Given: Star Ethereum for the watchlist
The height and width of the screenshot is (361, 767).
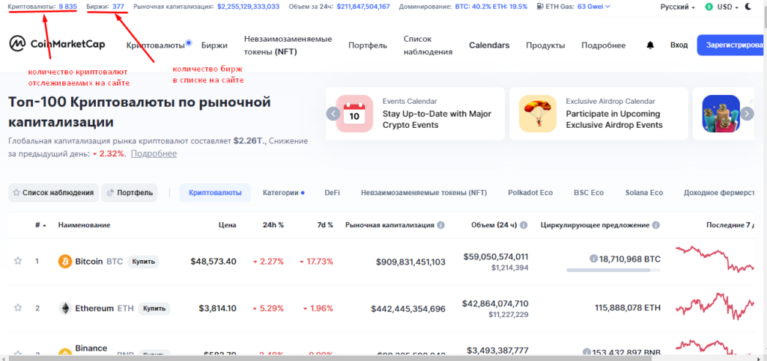Looking at the screenshot, I should pyautogui.click(x=18, y=308).
